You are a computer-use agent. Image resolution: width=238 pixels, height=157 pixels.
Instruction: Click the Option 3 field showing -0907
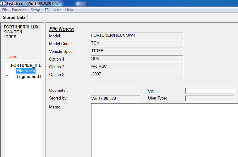coord(137,74)
